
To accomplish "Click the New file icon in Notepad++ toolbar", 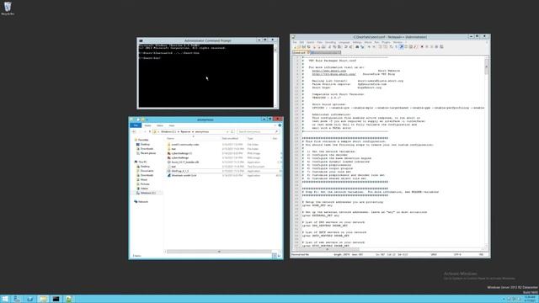I will [x=295, y=47].
